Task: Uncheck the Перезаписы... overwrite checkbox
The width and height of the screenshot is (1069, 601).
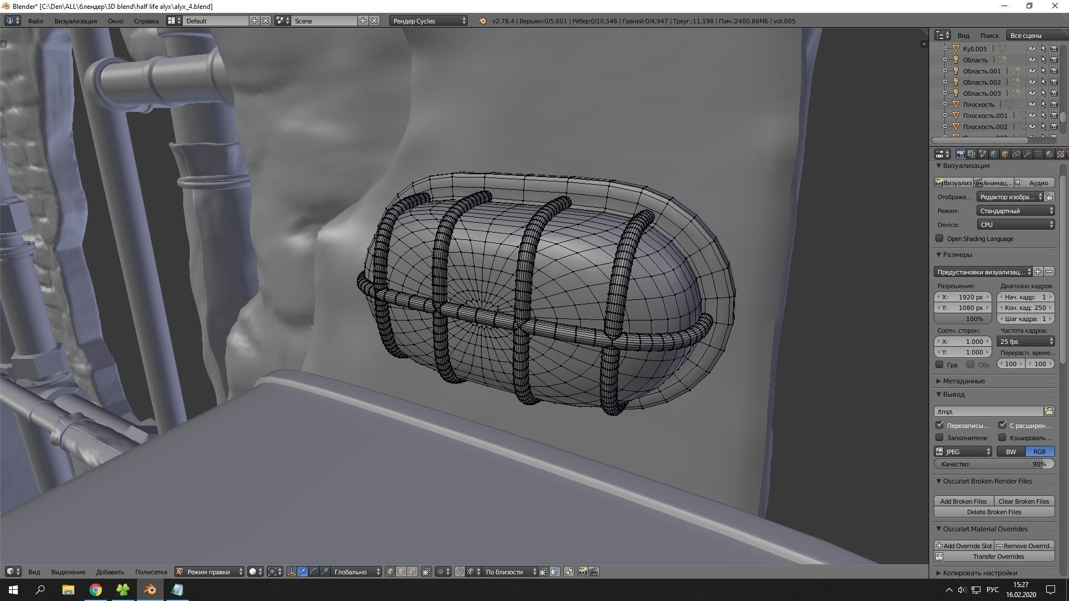Action: pyautogui.click(x=940, y=425)
